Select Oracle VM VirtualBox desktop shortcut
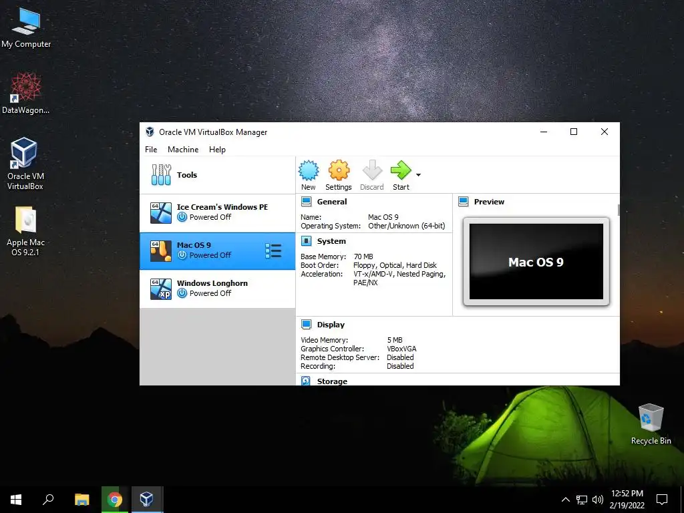The width and height of the screenshot is (684, 513). 25,164
